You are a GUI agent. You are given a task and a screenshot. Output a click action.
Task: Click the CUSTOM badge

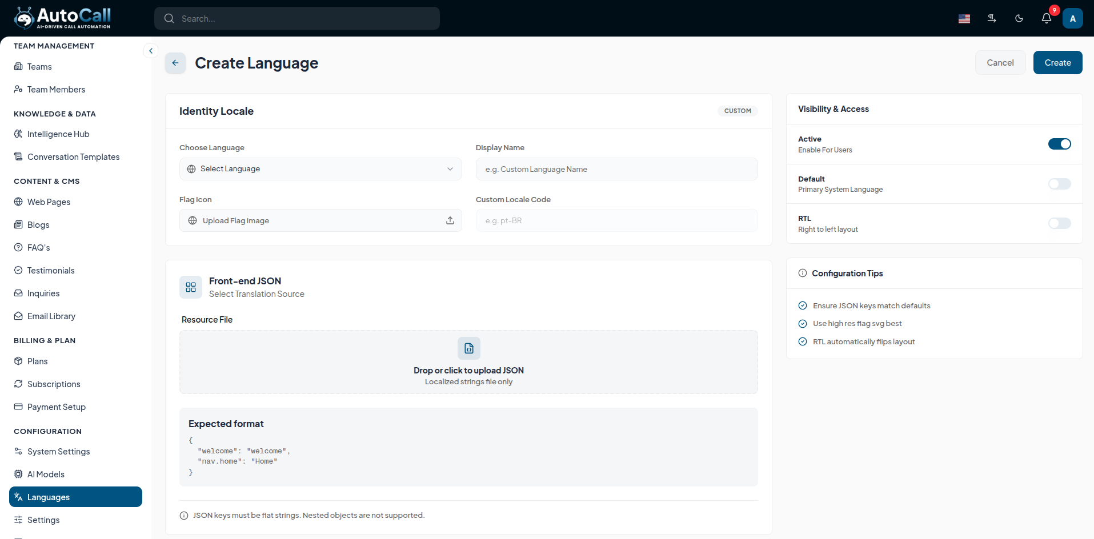[x=738, y=111]
